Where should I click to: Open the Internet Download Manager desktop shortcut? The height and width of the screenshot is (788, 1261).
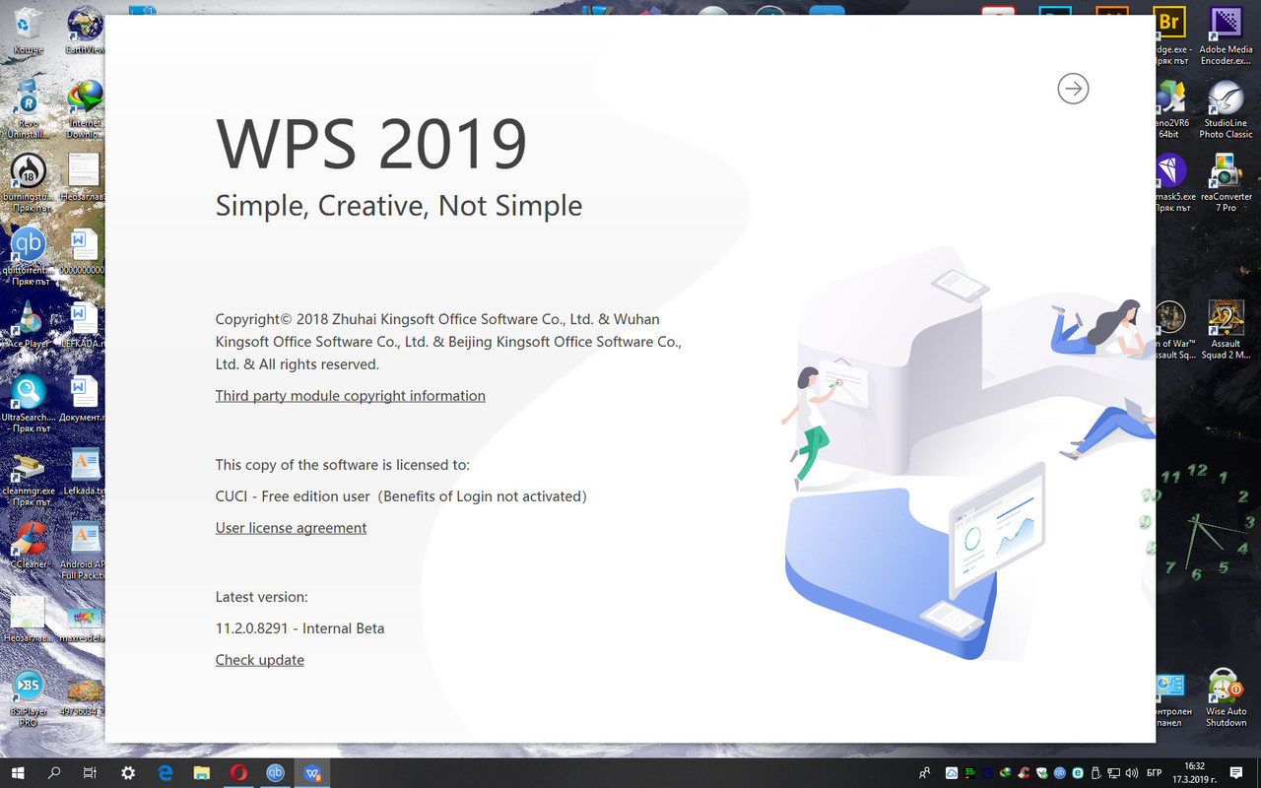click(86, 108)
